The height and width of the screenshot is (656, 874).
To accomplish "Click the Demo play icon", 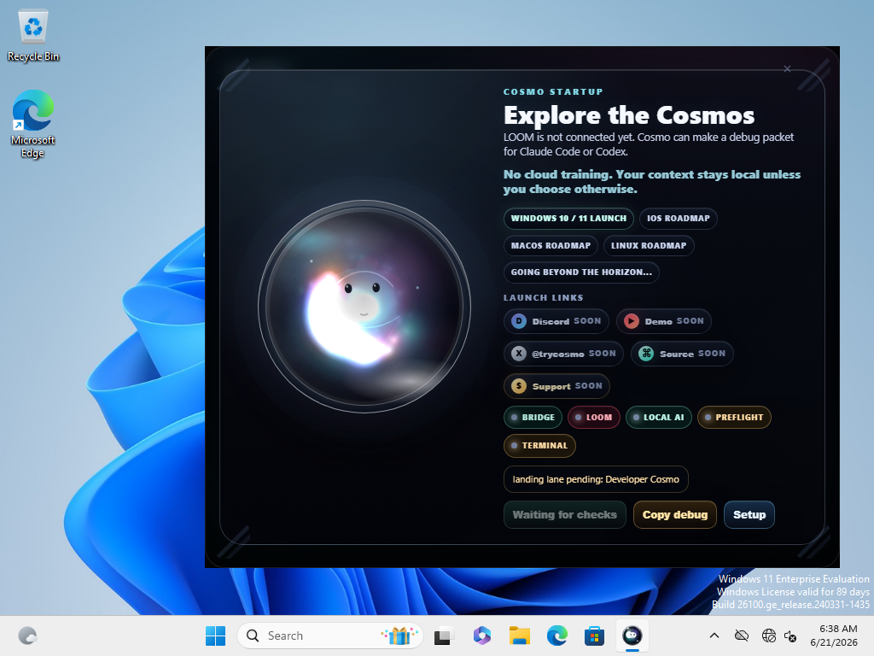I will tap(632, 321).
